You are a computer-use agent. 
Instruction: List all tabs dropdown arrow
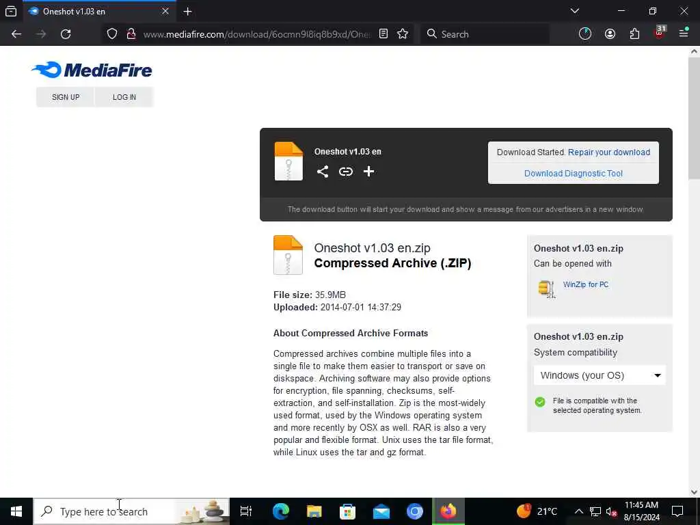(575, 11)
